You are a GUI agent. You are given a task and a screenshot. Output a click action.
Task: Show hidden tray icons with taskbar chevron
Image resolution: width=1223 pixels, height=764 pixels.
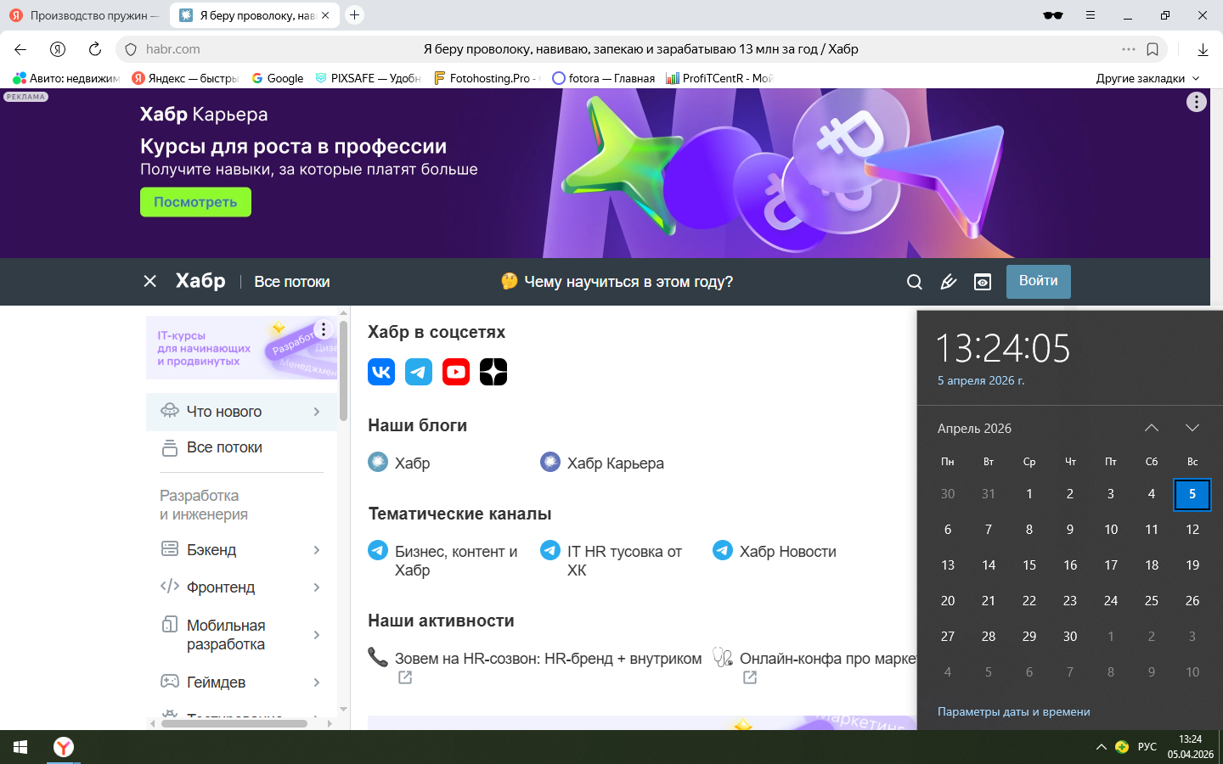[1102, 747]
